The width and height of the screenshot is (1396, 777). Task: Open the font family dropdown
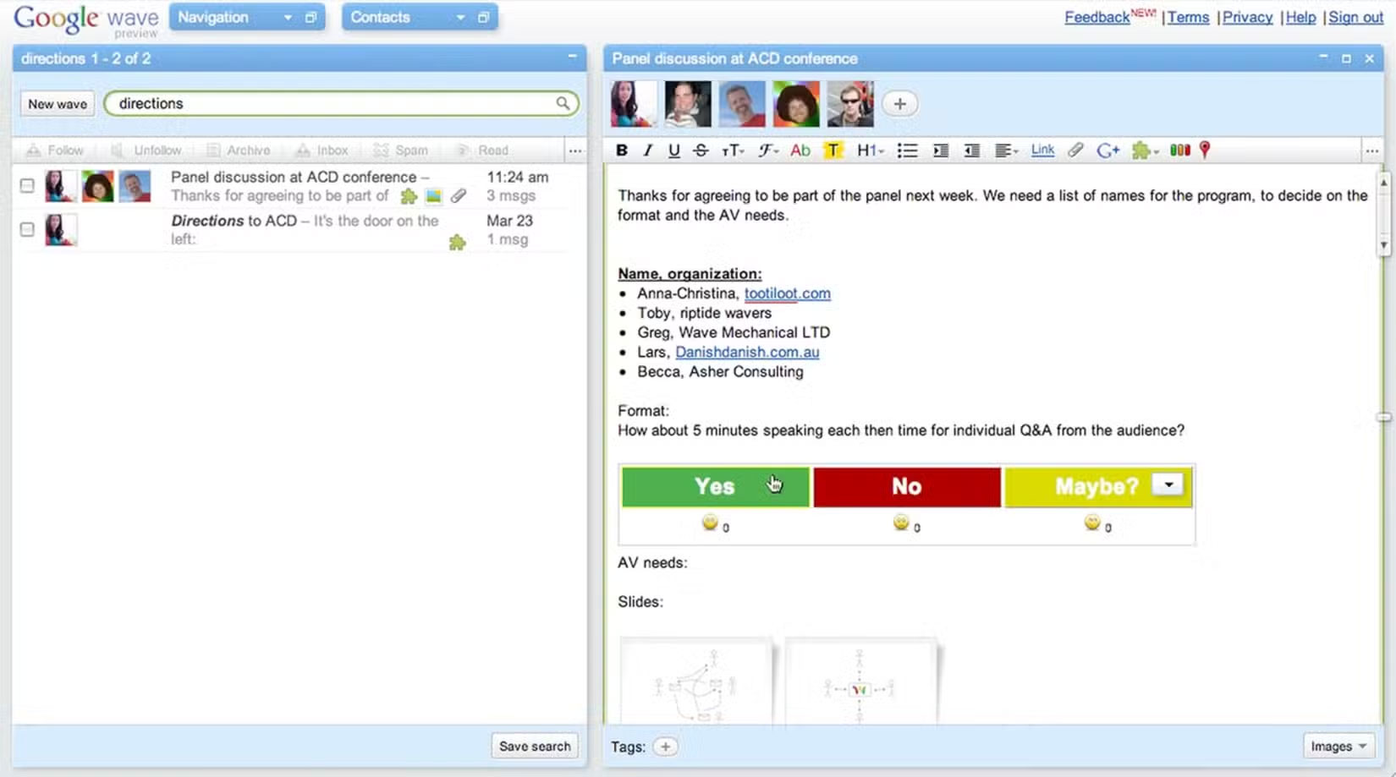click(x=768, y=150)
